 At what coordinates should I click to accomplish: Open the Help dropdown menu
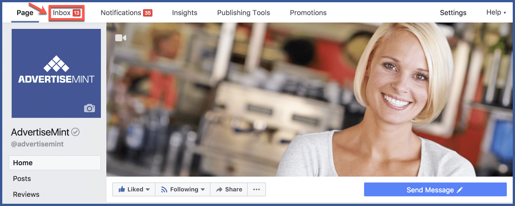(496, 12)
